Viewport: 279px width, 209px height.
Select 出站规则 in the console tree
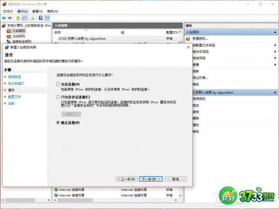(18, 36)
